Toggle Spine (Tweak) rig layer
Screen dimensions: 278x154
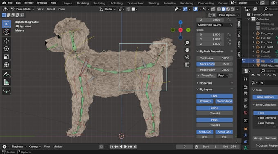214,113
